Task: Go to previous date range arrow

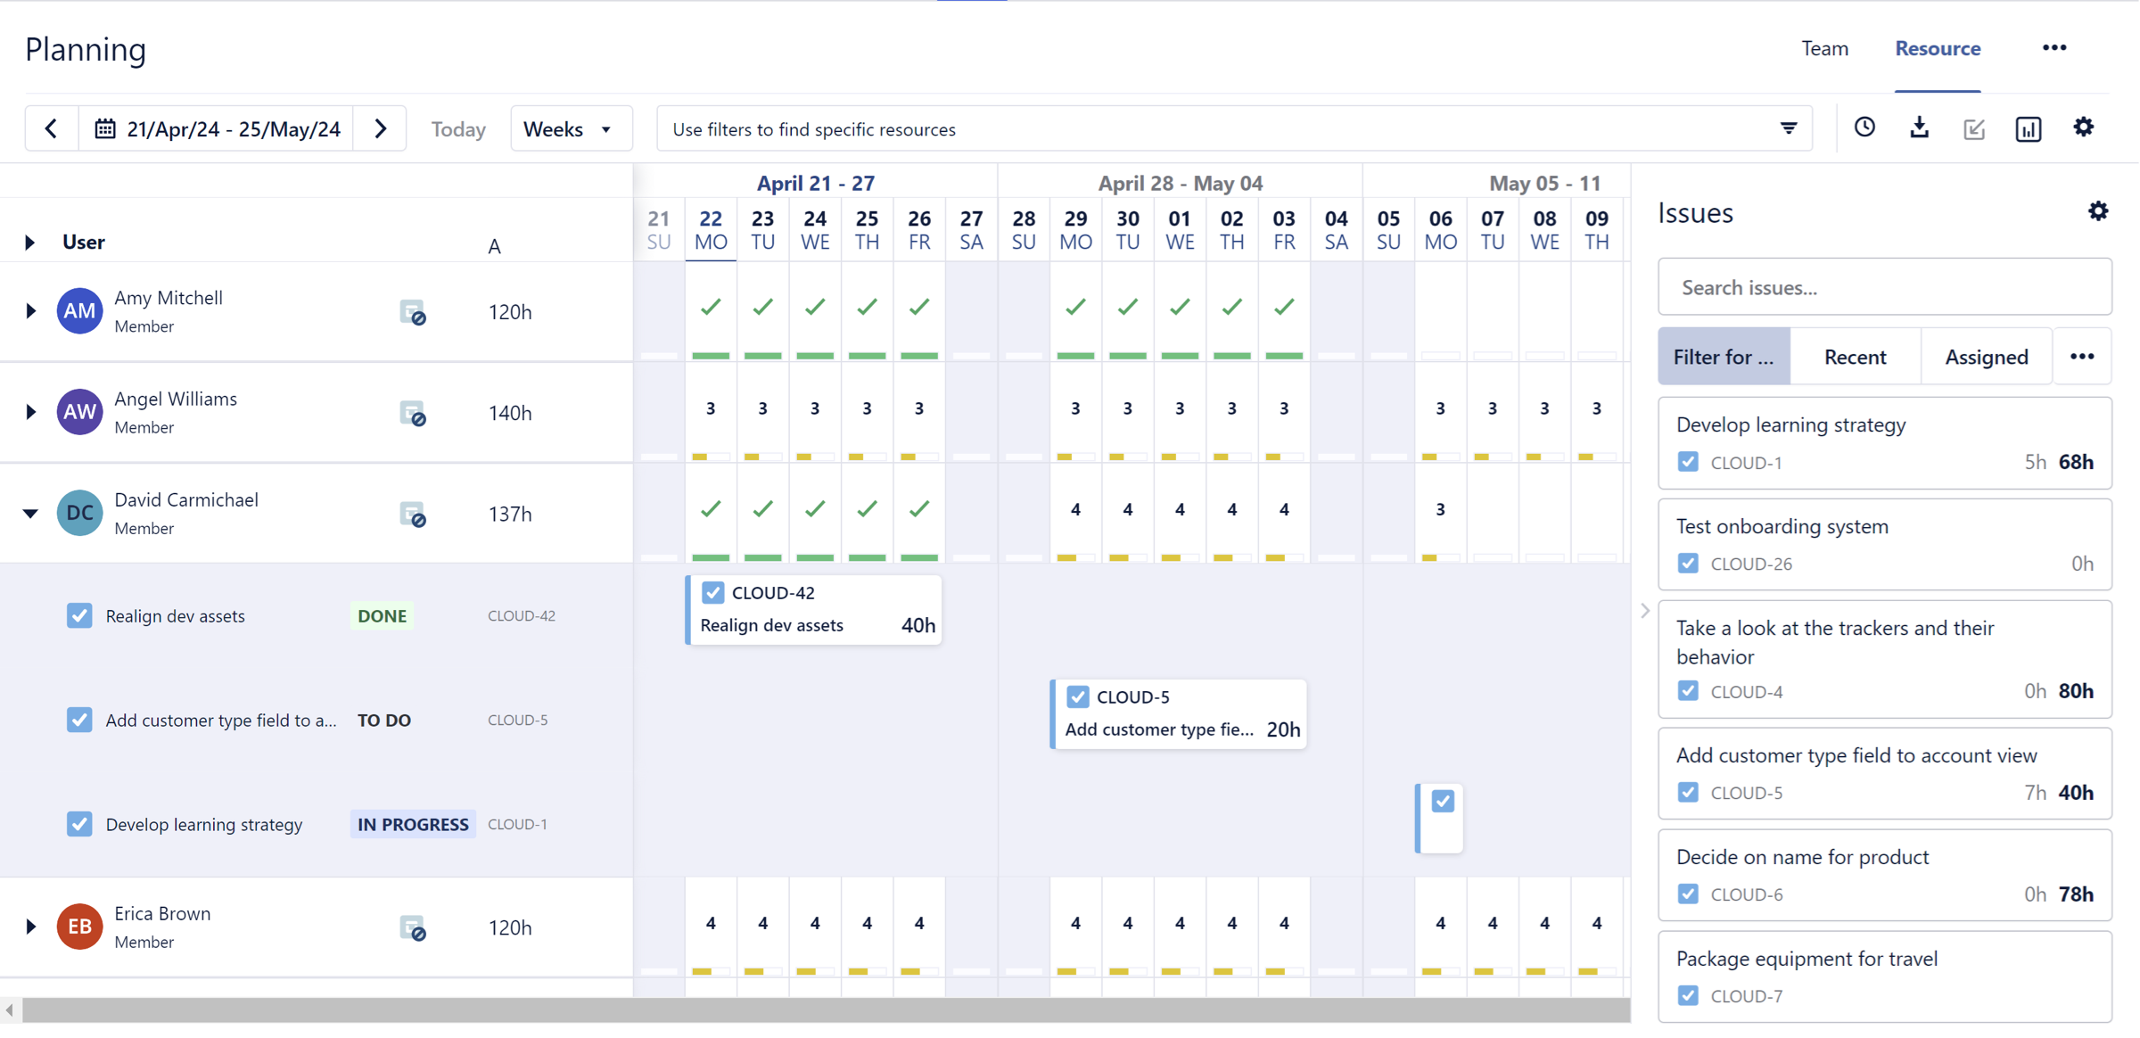Action: 52,128
